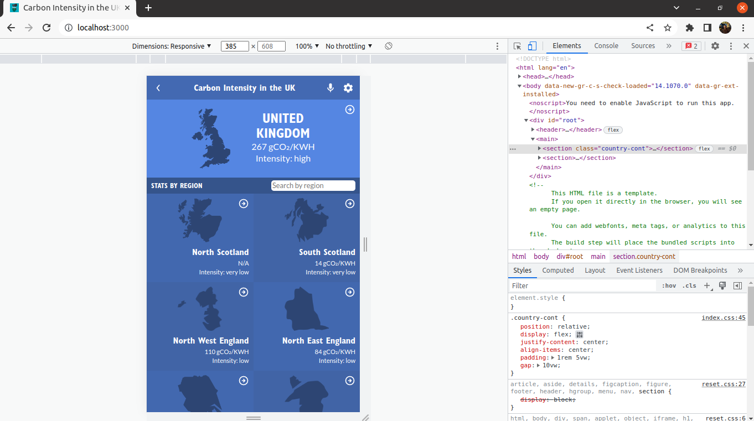Viewport: 754px width, 421px height.
Task: Bookmark this page with star icon
Action: coord(668,28)
